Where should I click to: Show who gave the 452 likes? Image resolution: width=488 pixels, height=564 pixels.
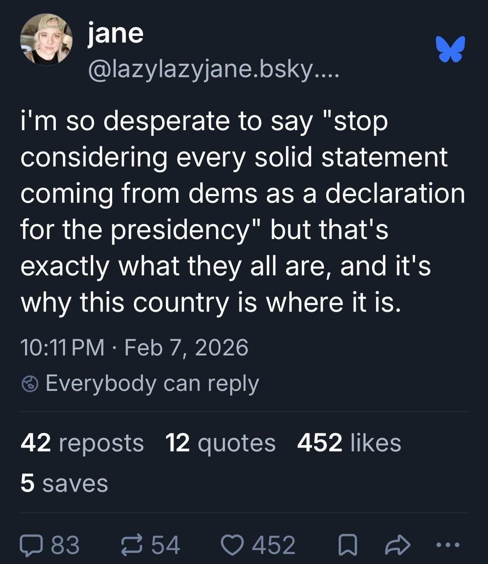click(349, 443)
